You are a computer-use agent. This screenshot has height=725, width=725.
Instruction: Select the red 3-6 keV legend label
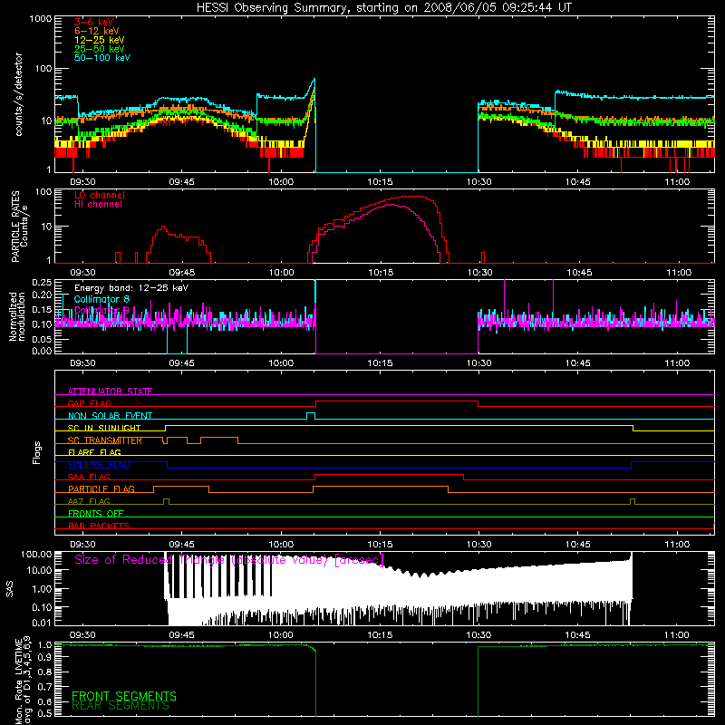click(x=94, y=22)
